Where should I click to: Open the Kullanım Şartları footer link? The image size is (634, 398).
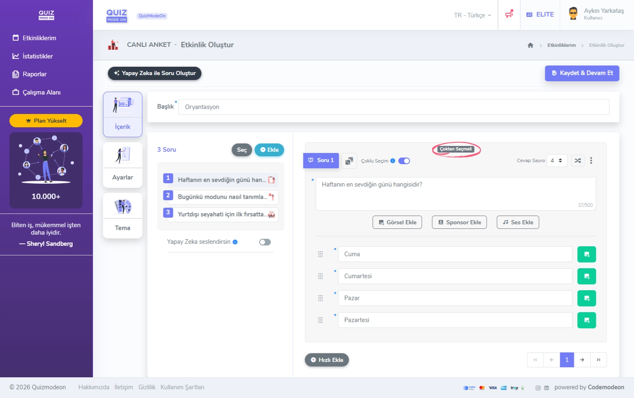pyautogui.click(x=182, y=387)
